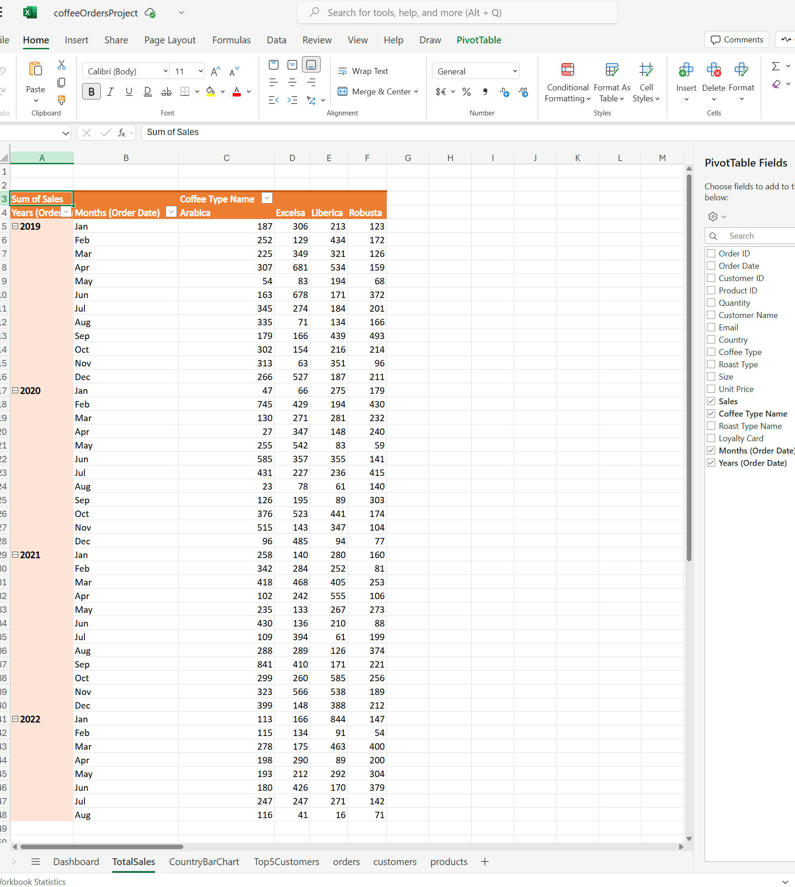The image size is (795, 887).
Task: Open the Coffee Type Name filter dropdown
Action: click(267, 198)
